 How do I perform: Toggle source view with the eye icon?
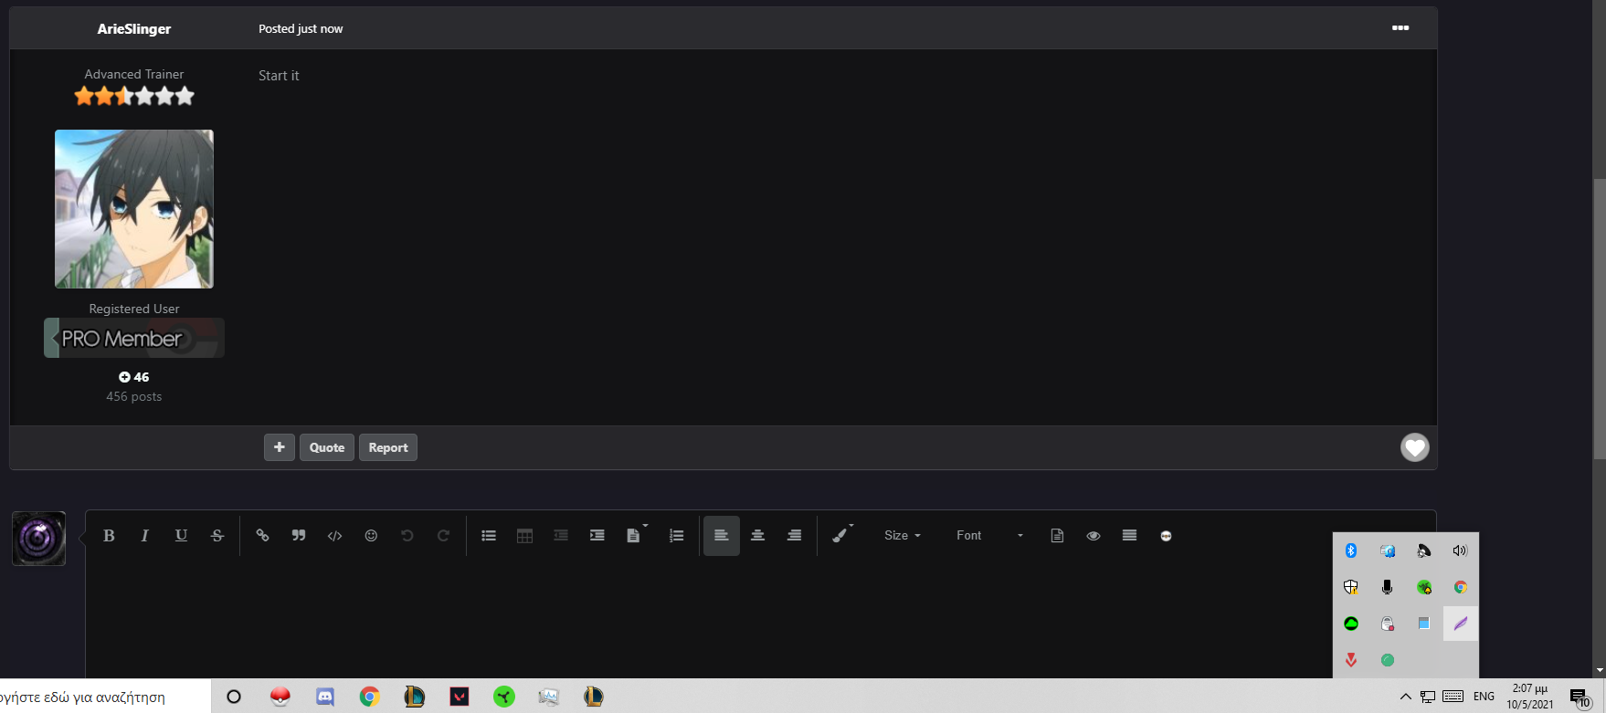[1093, 536]
